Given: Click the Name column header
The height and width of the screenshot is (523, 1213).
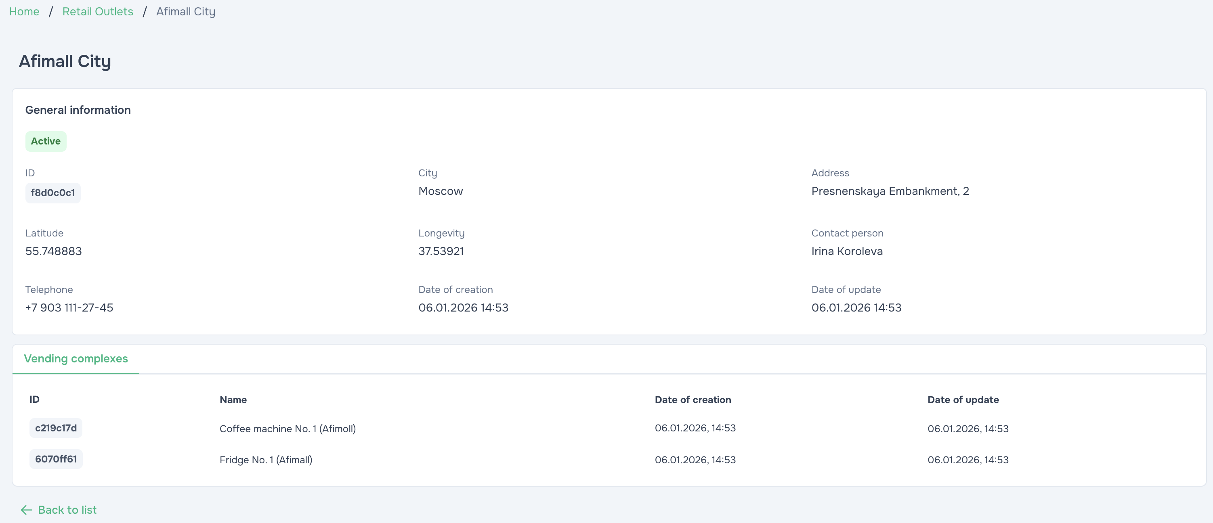Looking at the screenshot, I should 233,399.
